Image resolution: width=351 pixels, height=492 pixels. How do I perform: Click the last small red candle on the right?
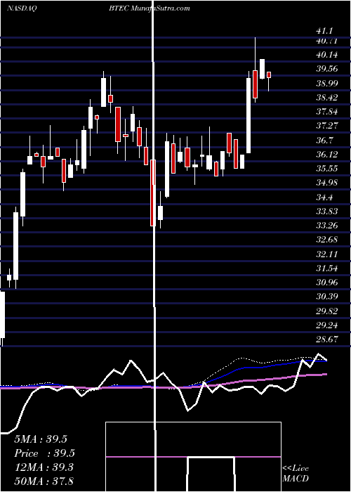tap(269, 75)
